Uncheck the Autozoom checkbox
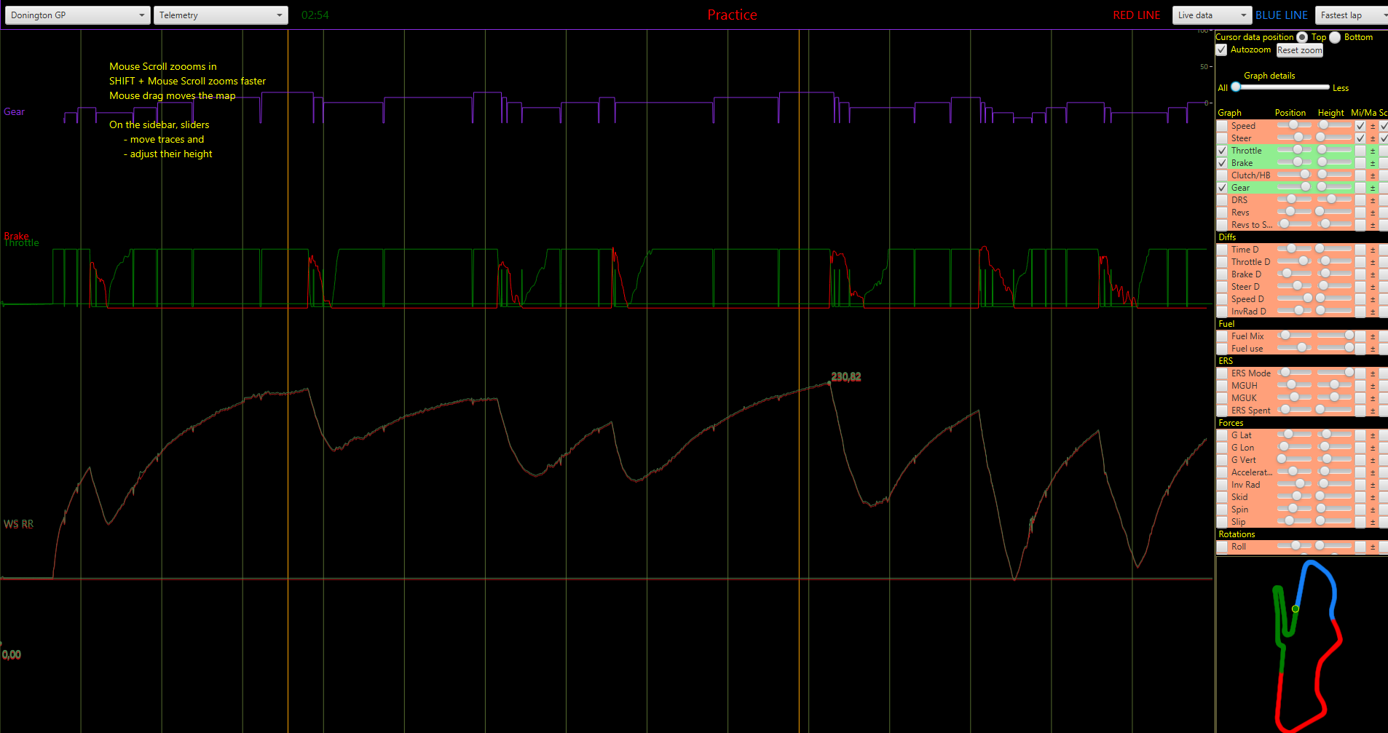The width and height of the screenshot is (1388, 733). 1222,49
